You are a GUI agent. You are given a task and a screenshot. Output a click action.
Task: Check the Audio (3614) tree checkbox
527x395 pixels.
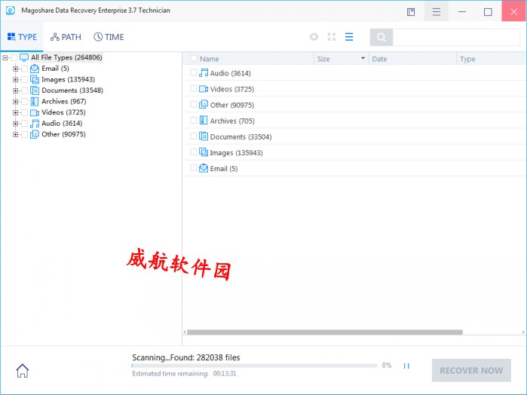[25, 124]
